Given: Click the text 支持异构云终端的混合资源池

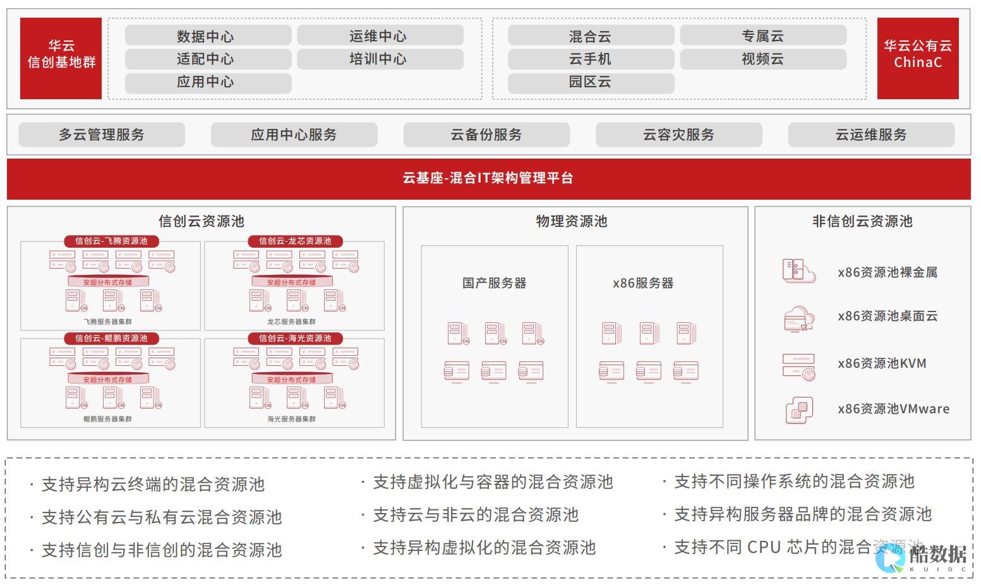Looking at the screenshot, I should click(x=153, y=485).
